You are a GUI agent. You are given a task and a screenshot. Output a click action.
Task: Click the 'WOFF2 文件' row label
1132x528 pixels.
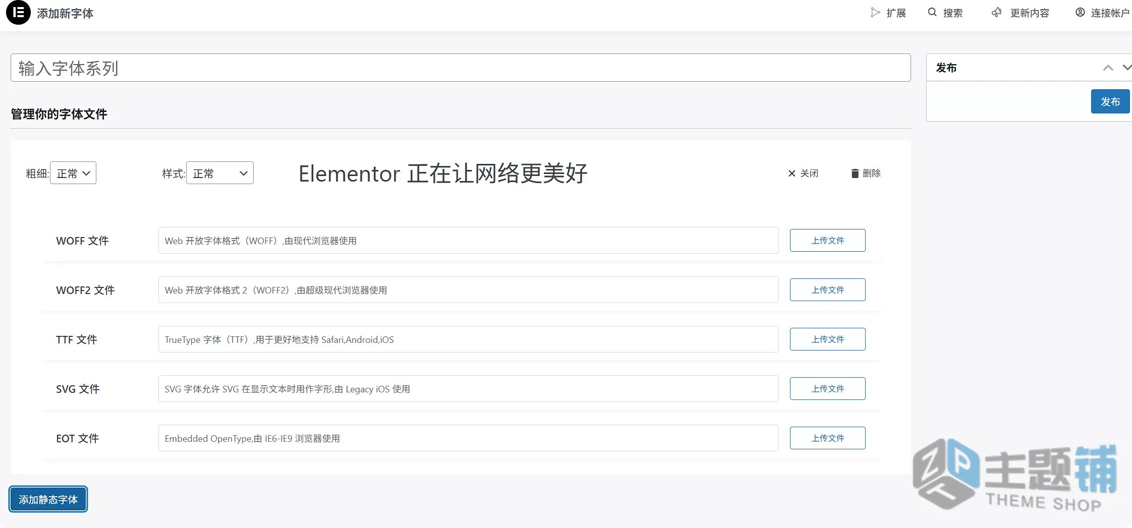point(85,290)
